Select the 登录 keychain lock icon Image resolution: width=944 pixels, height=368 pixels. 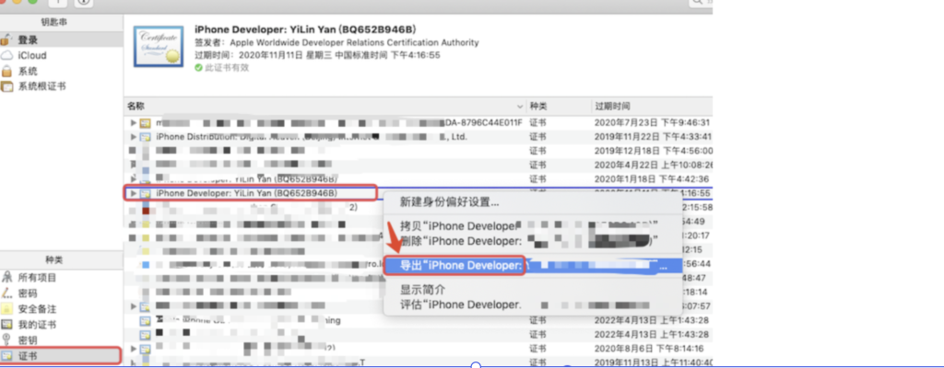[6, 40]
